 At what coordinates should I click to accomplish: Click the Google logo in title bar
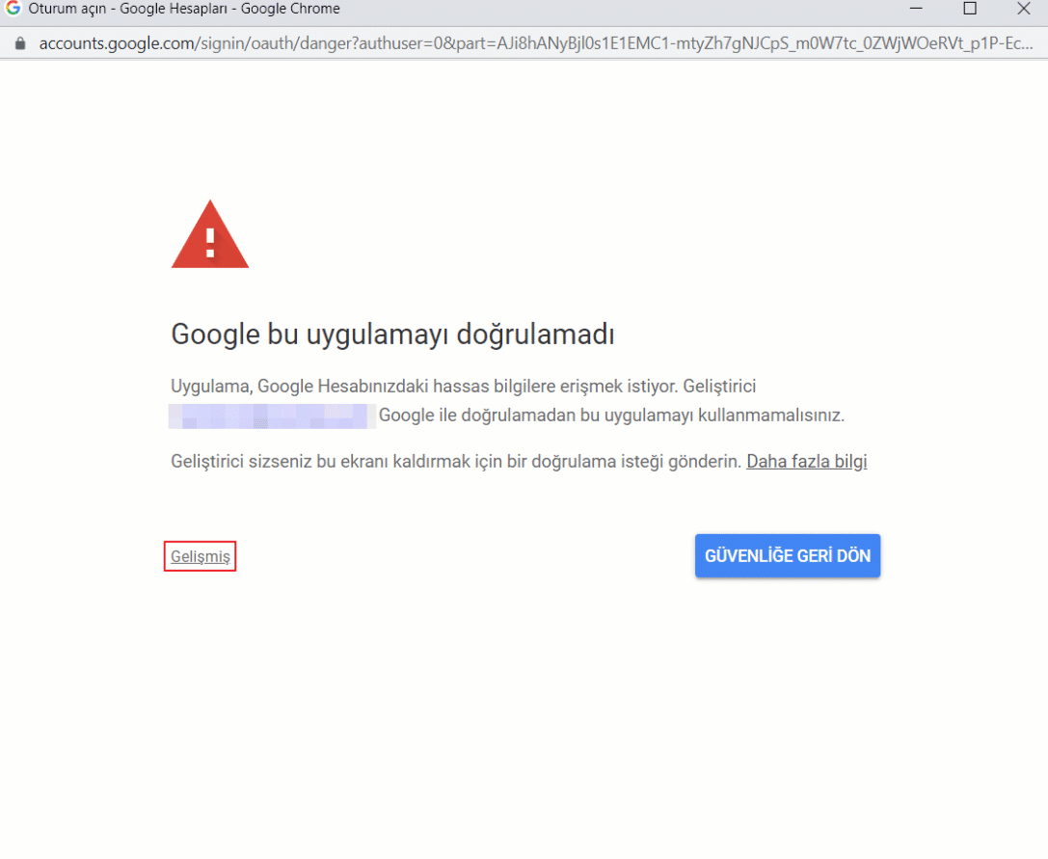pyautogui.click(x=13, y=9)
